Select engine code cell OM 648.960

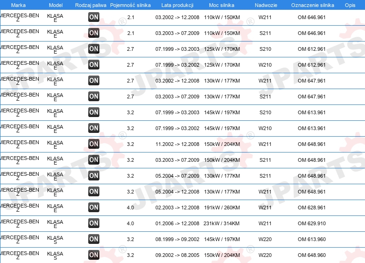coord(312,255)
